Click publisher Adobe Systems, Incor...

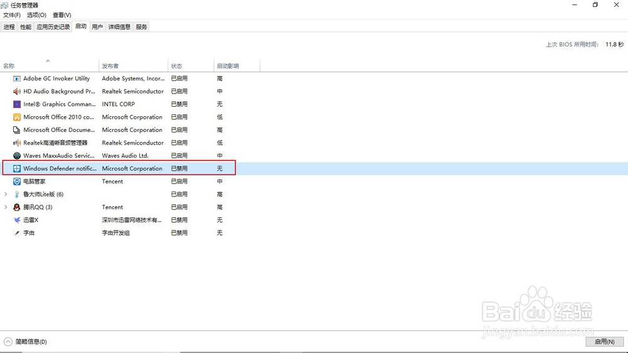133,79
